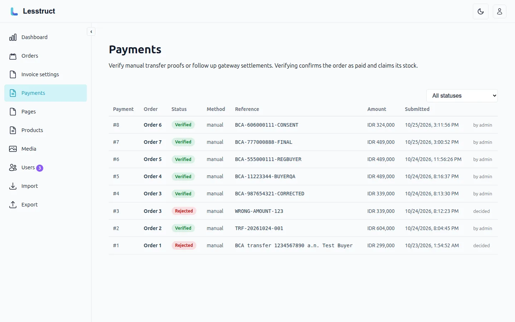Click amount IDR 299,000
Screen dimensions: 515x322
[381, 245]
